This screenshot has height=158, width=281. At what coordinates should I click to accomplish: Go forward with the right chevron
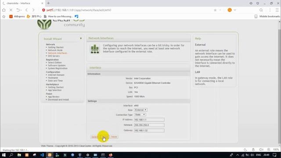point(33,10)
